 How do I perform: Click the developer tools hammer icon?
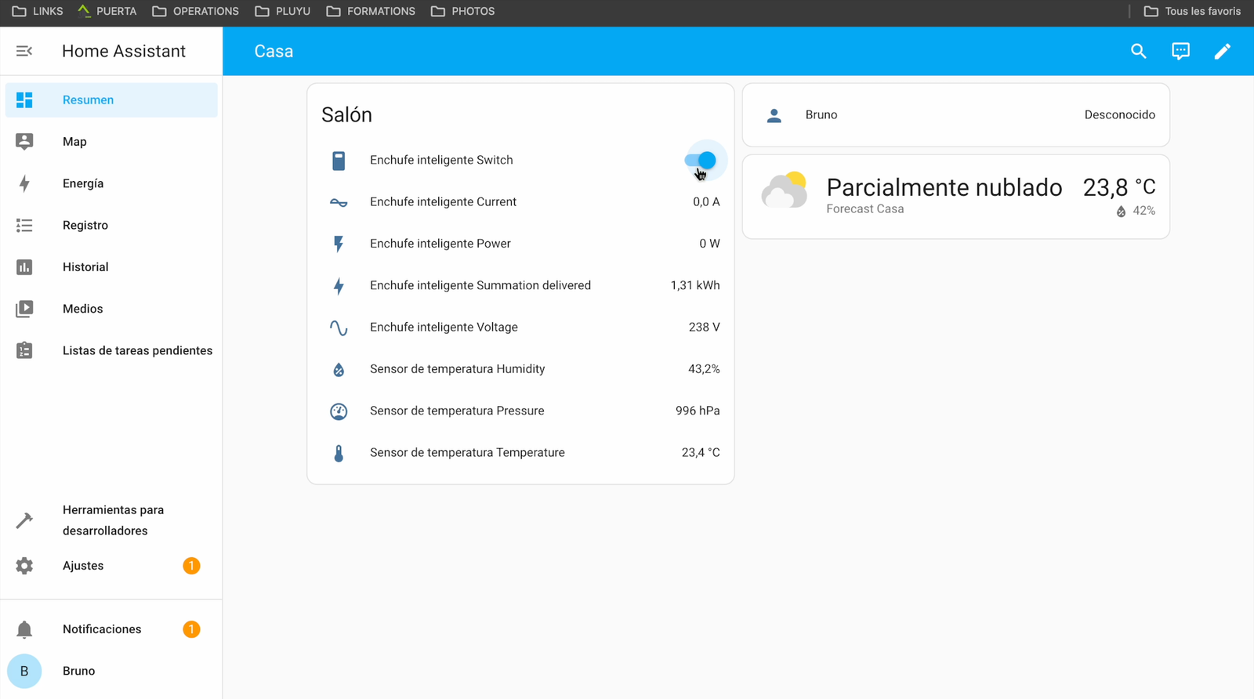(24, 520)
